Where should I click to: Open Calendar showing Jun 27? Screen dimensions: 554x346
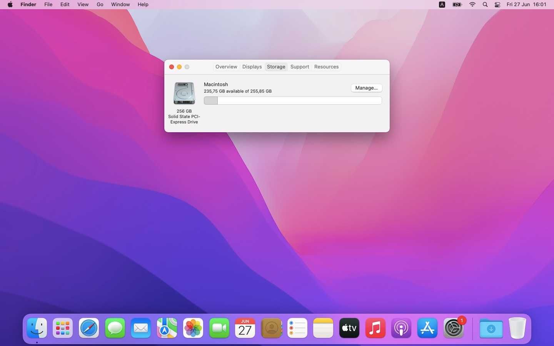(x=245, y=328)
